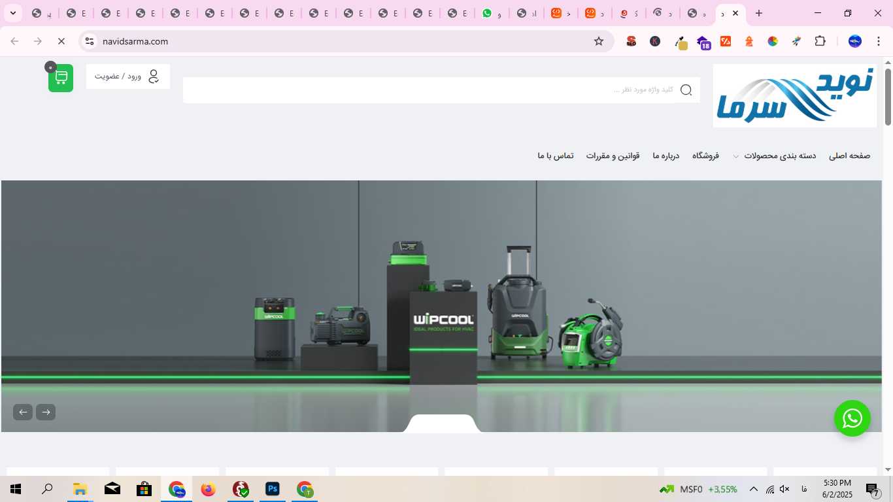Click the فا language indicator in tray
Screen dimensions: 893x502
pos(803,489)
